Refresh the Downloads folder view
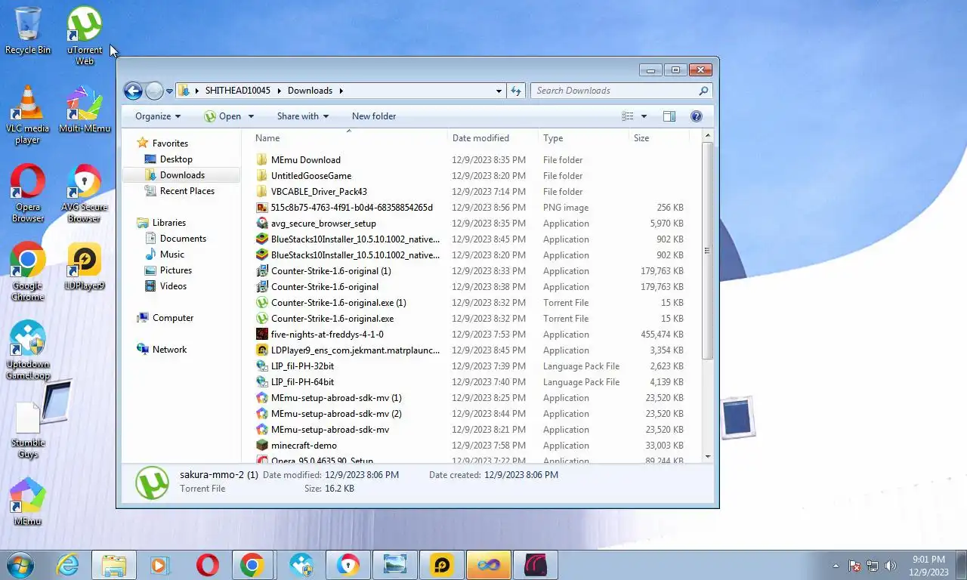The image size is (967, 580). pyautogui.click(x=516, y=91)
